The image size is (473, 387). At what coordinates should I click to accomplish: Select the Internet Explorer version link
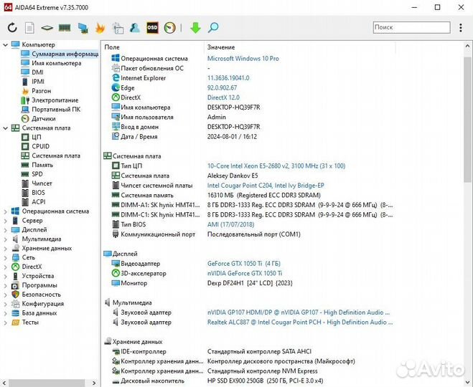point(228,78)
